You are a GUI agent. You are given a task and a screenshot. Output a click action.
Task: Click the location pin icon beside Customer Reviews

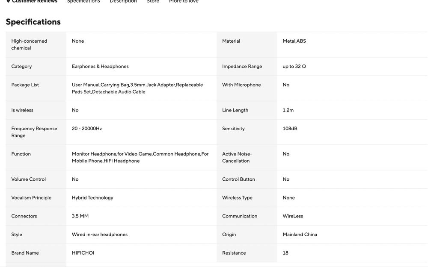(8, 1)
